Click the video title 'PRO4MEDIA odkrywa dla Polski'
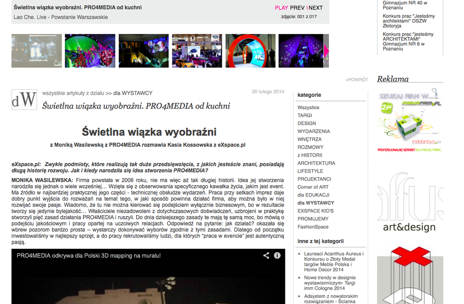The image size is (464, 304). point(89,256)
